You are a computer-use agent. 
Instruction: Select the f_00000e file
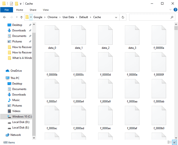tap(132, 64)
